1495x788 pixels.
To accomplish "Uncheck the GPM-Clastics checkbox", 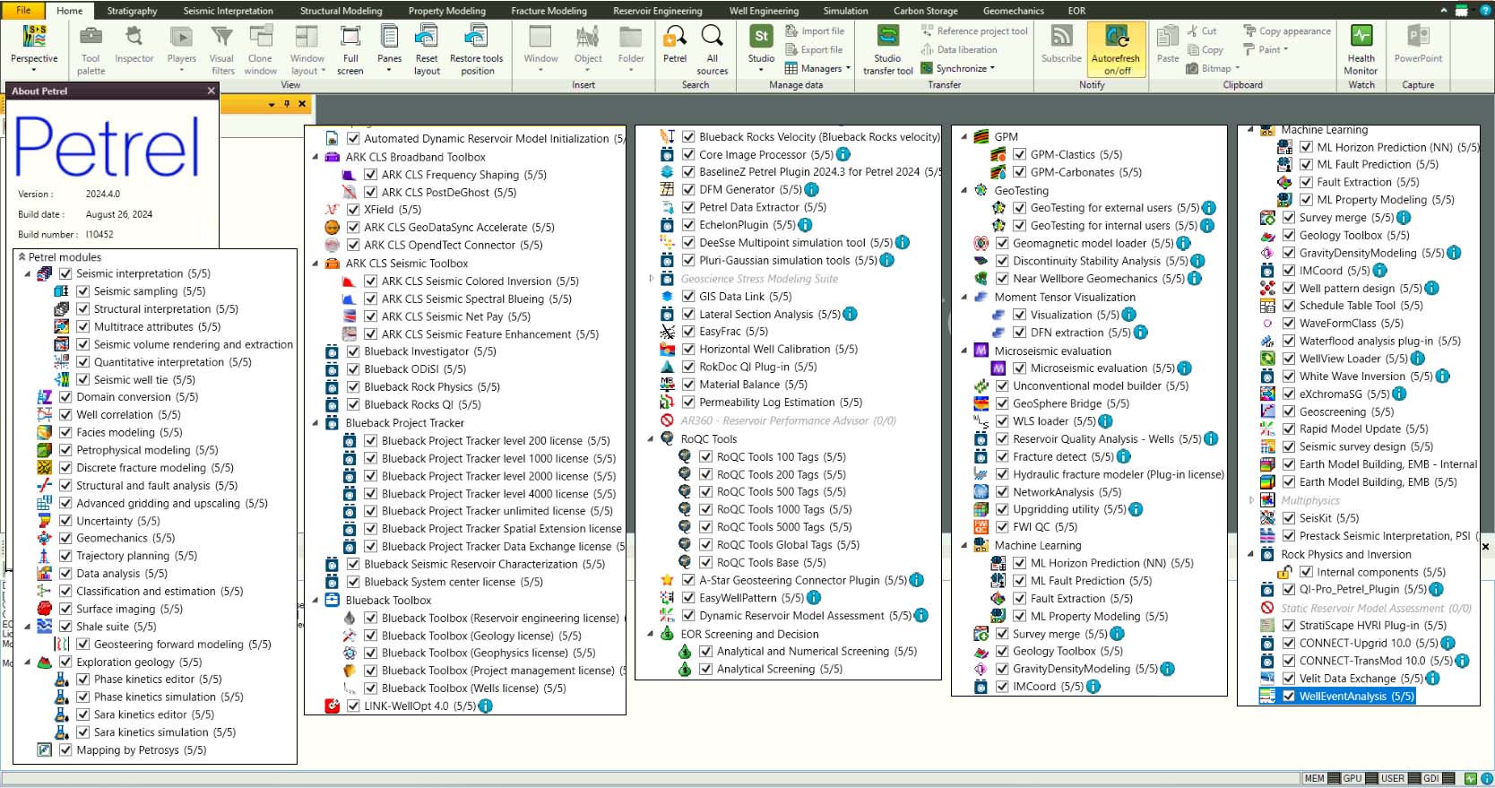I will (x=1020, y=155).
